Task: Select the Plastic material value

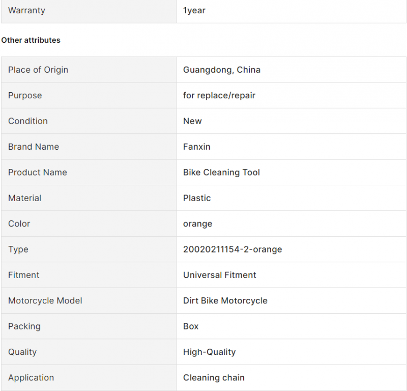Action: coord(197,198)
